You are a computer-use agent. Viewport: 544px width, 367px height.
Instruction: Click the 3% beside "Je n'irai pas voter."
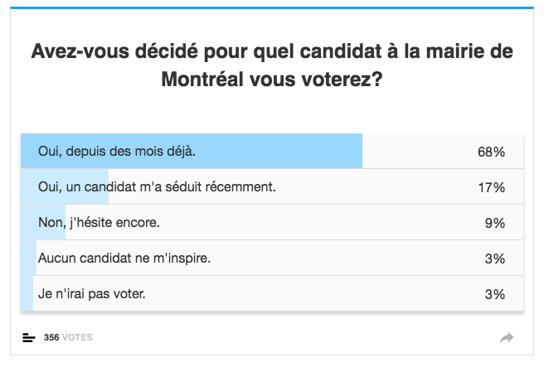pos(494,294)
